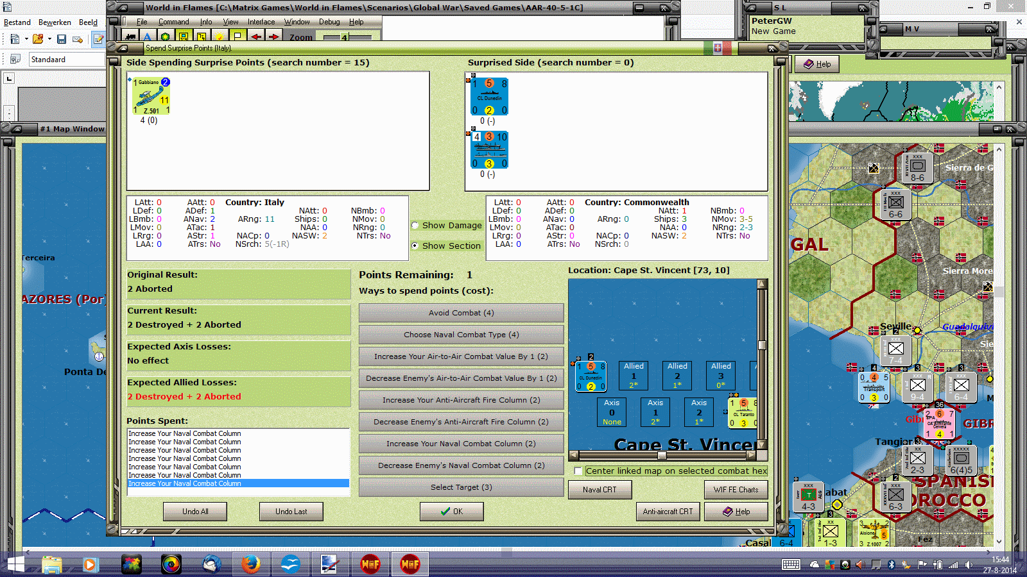Click the CL Dunedin counter in the location map

[591, 376]
